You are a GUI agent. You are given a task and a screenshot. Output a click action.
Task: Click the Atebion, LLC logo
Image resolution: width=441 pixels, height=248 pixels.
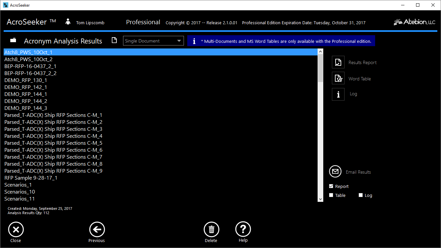414,22
